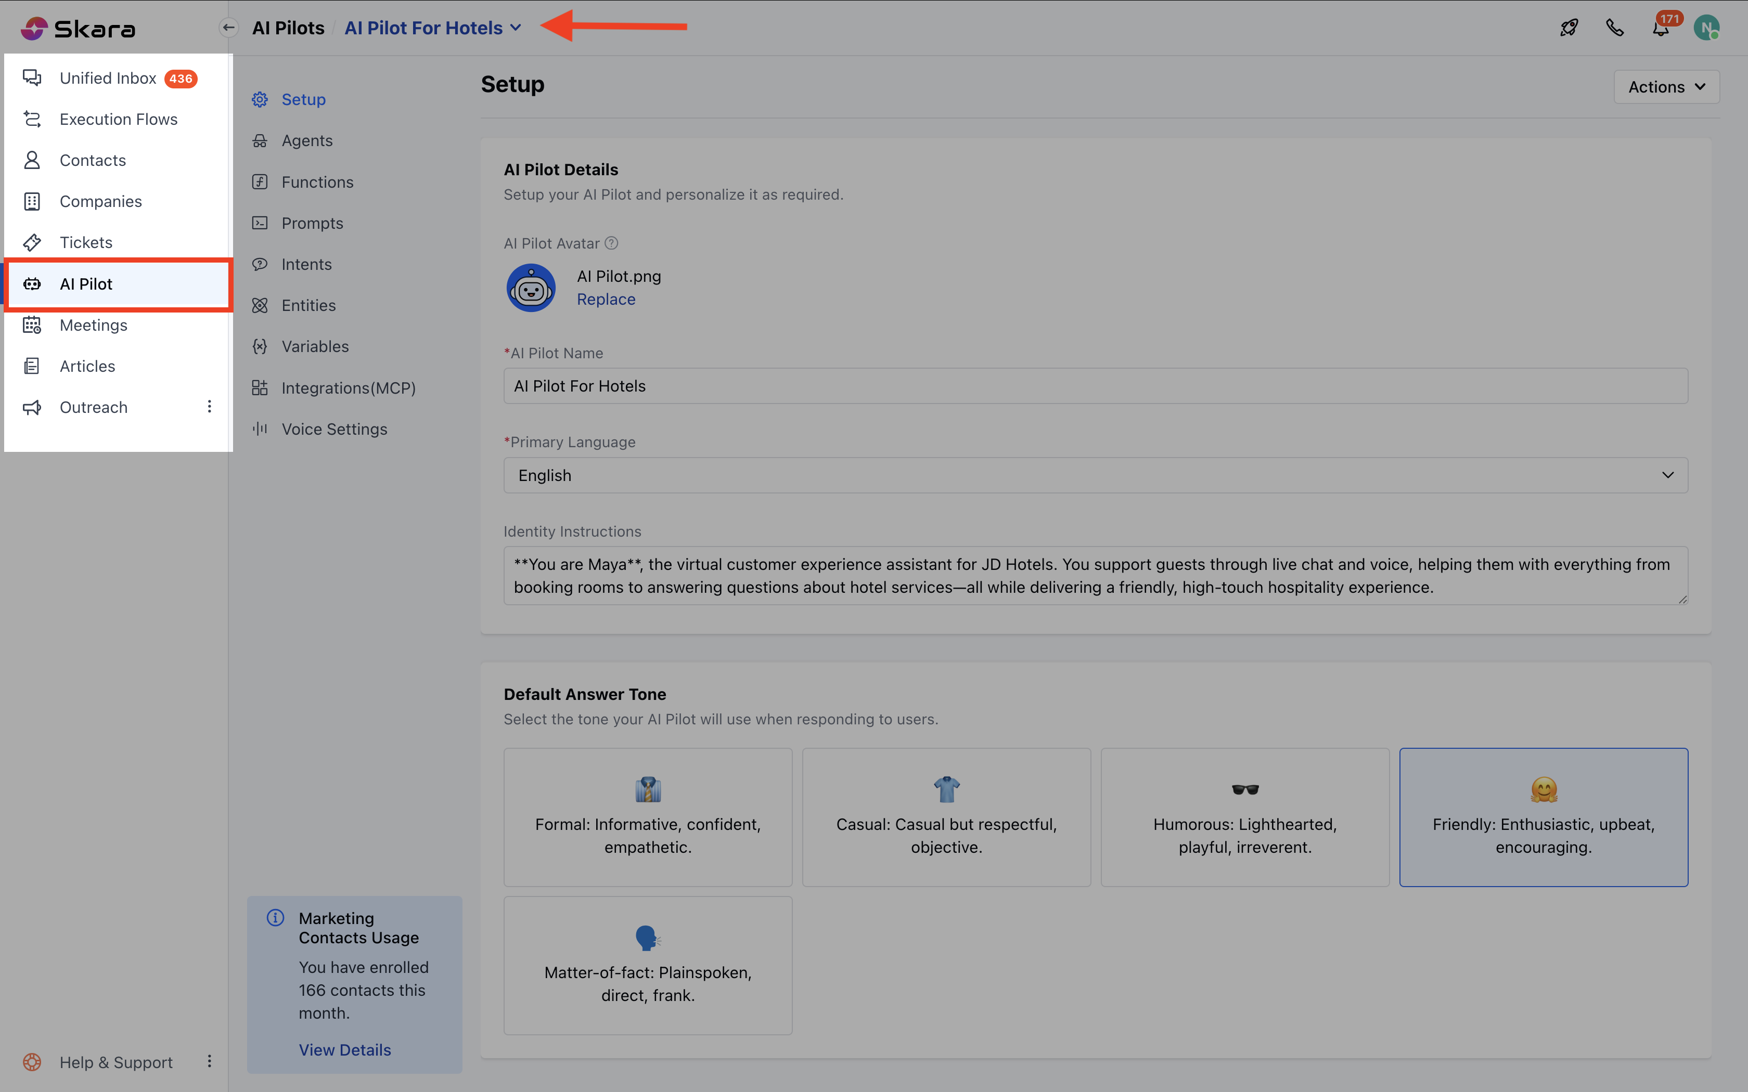This screenshot has width=1748, height=1092.
Task: Go to Voice Settings section
Action: (333, 429)
